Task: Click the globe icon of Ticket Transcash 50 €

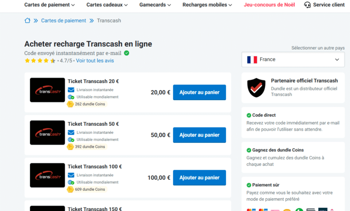Action: click(71, 140)
